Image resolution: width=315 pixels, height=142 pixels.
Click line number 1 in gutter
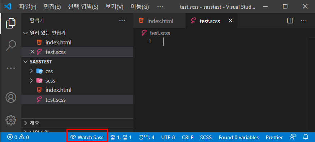(150, 42)
